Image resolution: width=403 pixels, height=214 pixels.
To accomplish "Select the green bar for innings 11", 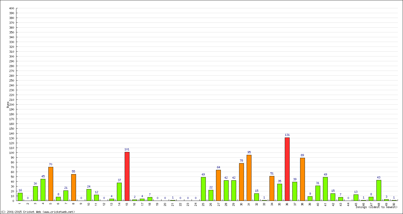I will pos(96,198).
